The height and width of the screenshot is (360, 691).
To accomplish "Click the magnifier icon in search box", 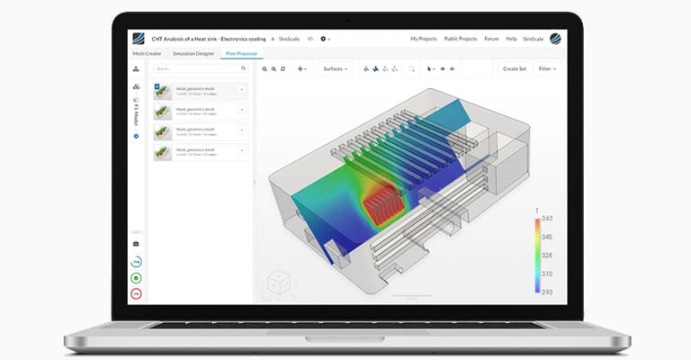I will pyautogui.click(x=243, y=68).
